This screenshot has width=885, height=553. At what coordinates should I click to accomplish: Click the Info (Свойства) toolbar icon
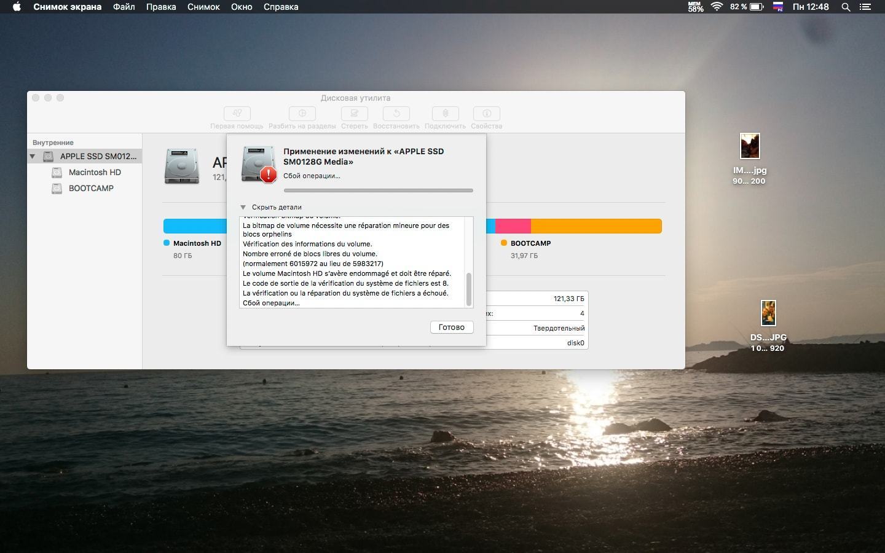[x=486, y=114]
